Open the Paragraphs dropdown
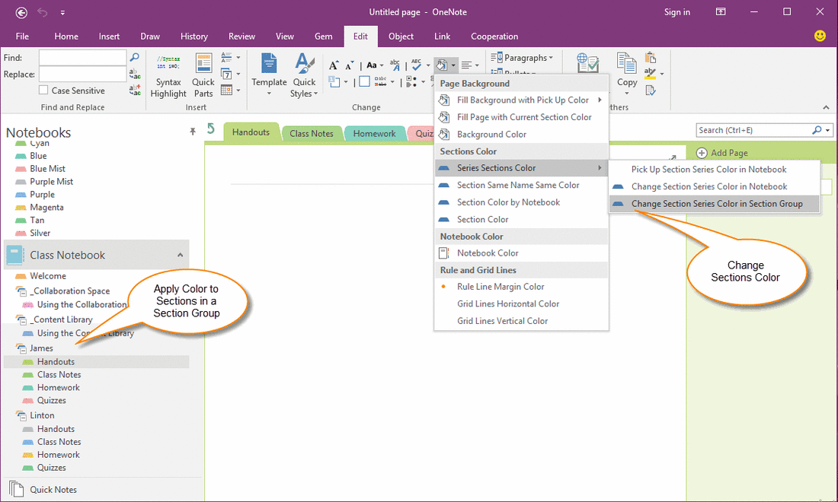The width and height of the screenshot is (838, 502). tap(522, 58)
